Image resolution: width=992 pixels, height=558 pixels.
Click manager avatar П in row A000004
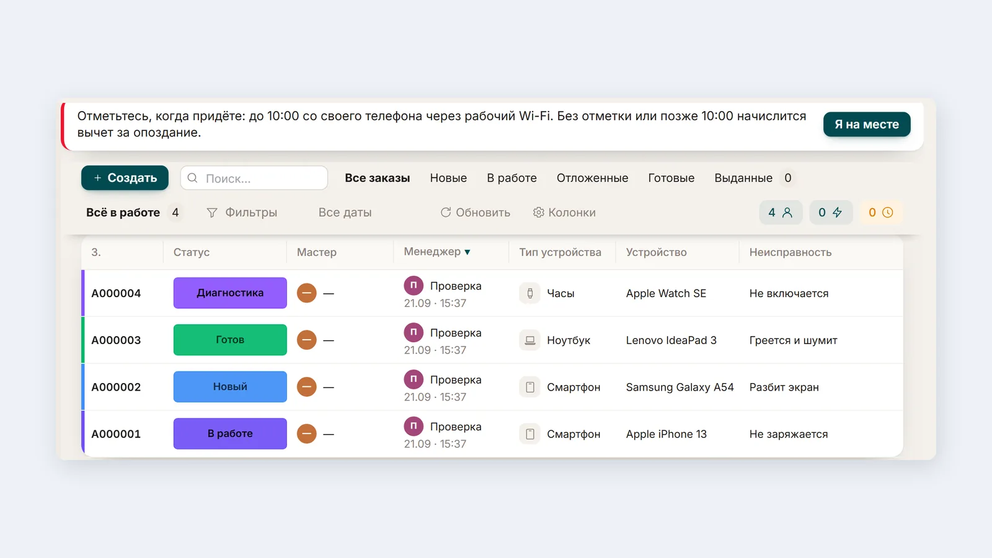click(414, 286)
